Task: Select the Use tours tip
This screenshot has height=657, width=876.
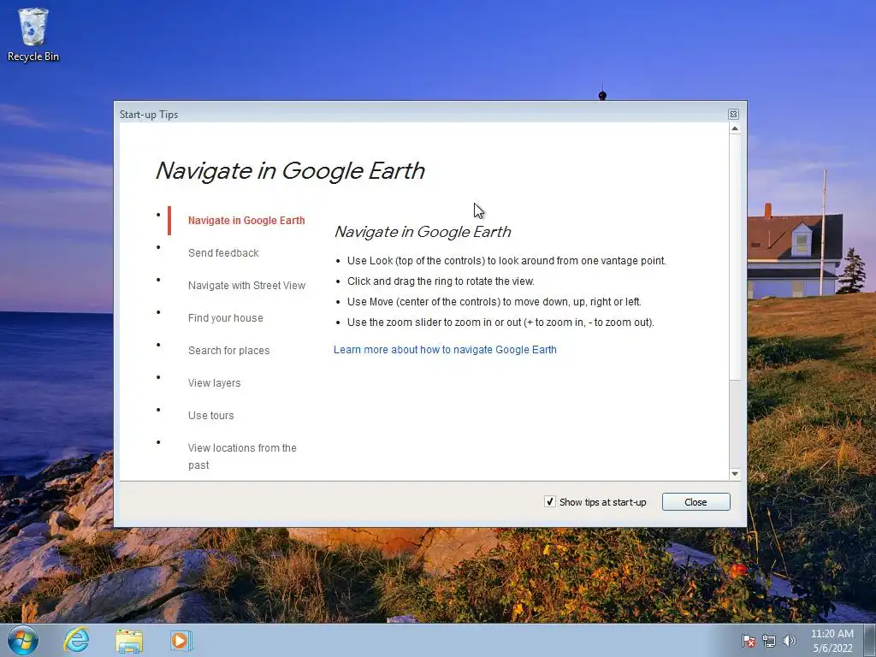Action: coord(211,415)
